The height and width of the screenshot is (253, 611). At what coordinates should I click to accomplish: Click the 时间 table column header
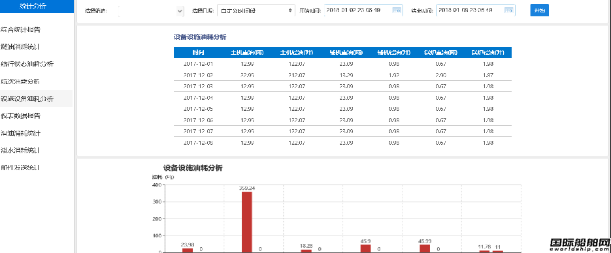(x=198, y=52)
